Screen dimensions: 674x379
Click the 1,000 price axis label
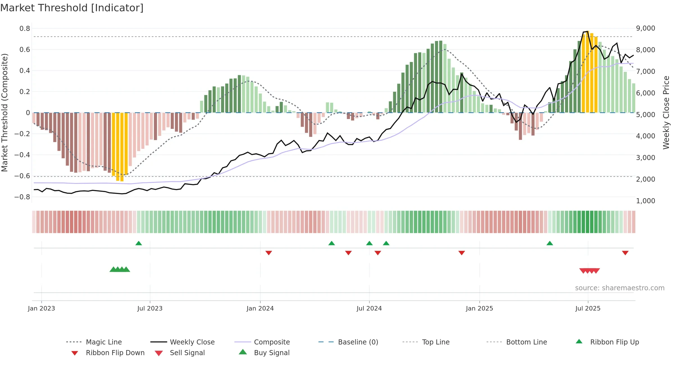tap(646, 201)
